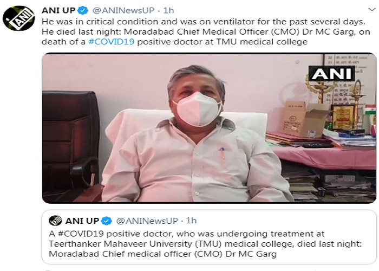Click ANI UP name in the quoted tweet
The width and height of the screenshot is (379, 271).
(x=82, y=221)
